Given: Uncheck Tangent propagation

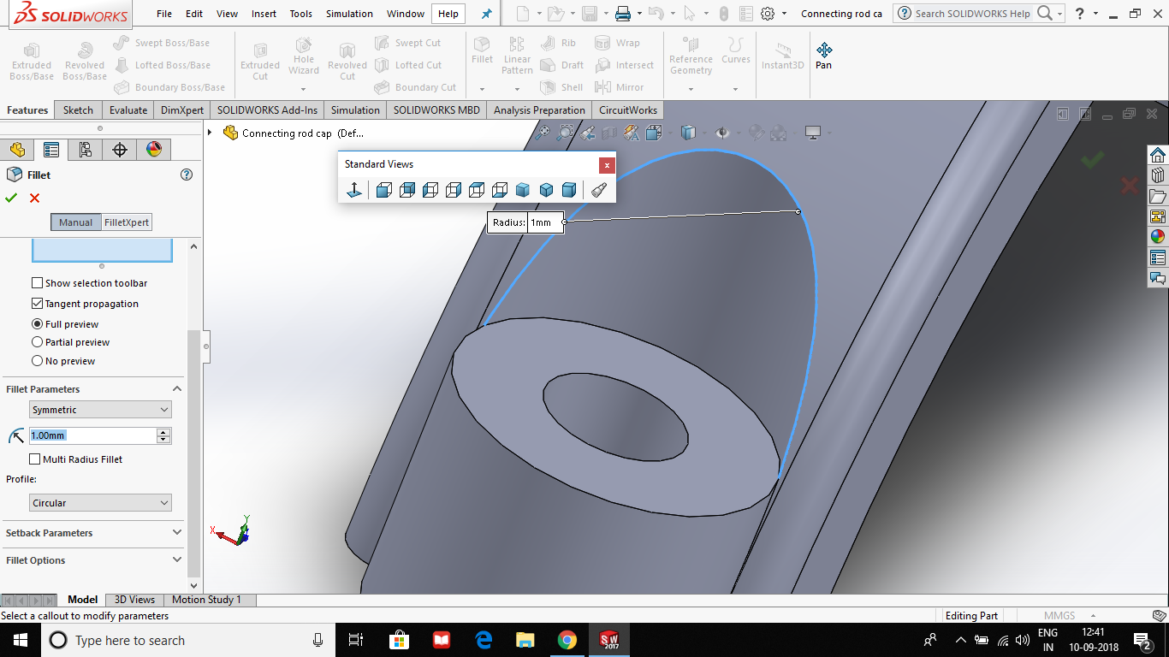Looking at the screenshot, I should click(x=37, y=303).
